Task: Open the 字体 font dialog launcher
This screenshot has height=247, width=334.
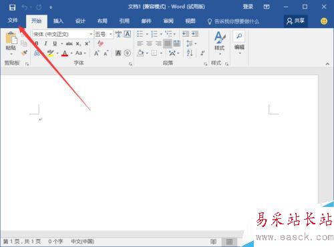Action: (130, 64)
